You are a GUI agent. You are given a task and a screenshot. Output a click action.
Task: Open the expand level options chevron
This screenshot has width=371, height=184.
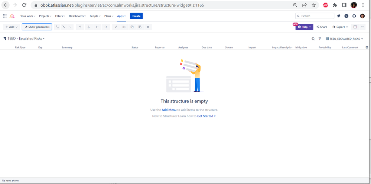click(70, 27)
